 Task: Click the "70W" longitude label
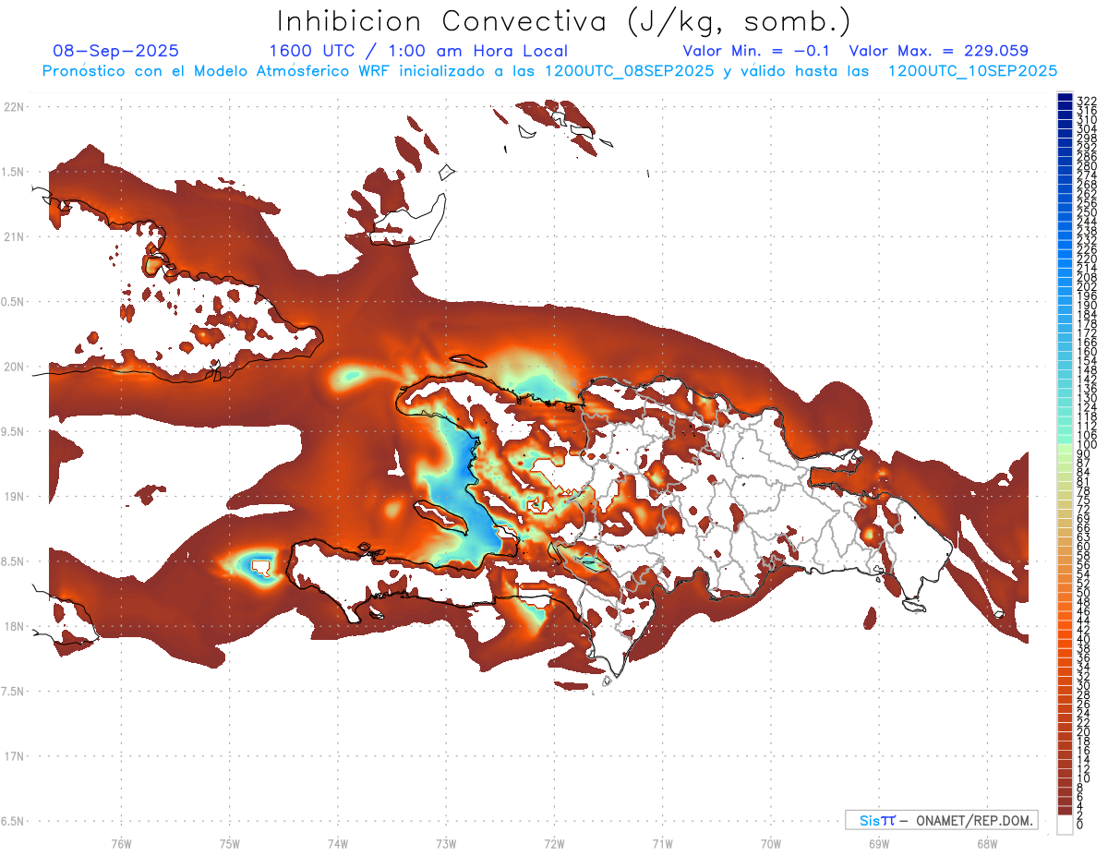(771, 844)
